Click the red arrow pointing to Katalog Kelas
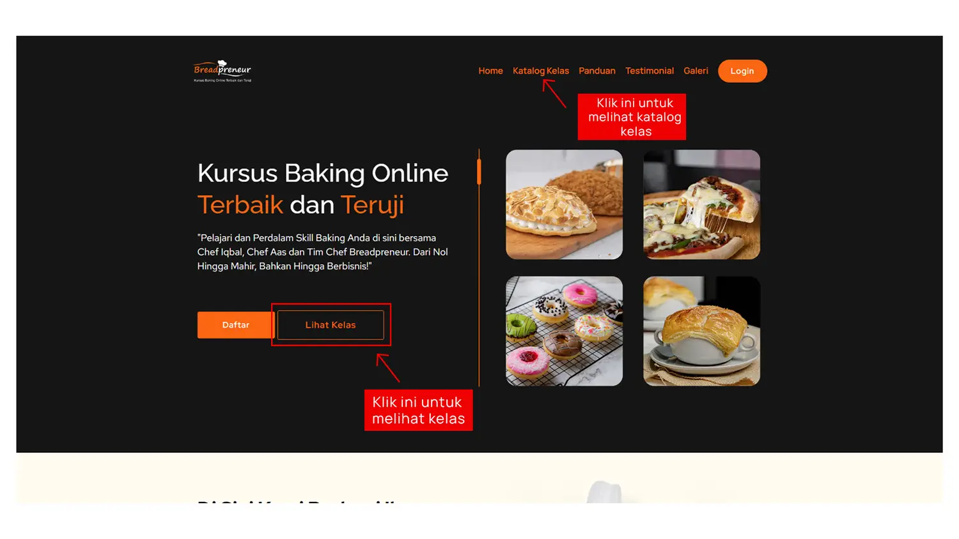This screenshot has width=959, height=539. pyautogui.click(x=554, y=93)
